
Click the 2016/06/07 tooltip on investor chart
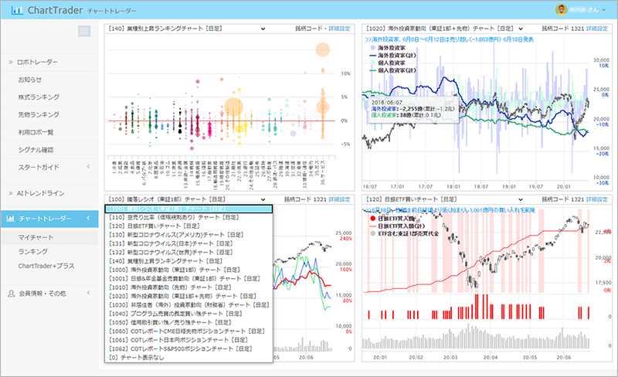pos(413,109)
